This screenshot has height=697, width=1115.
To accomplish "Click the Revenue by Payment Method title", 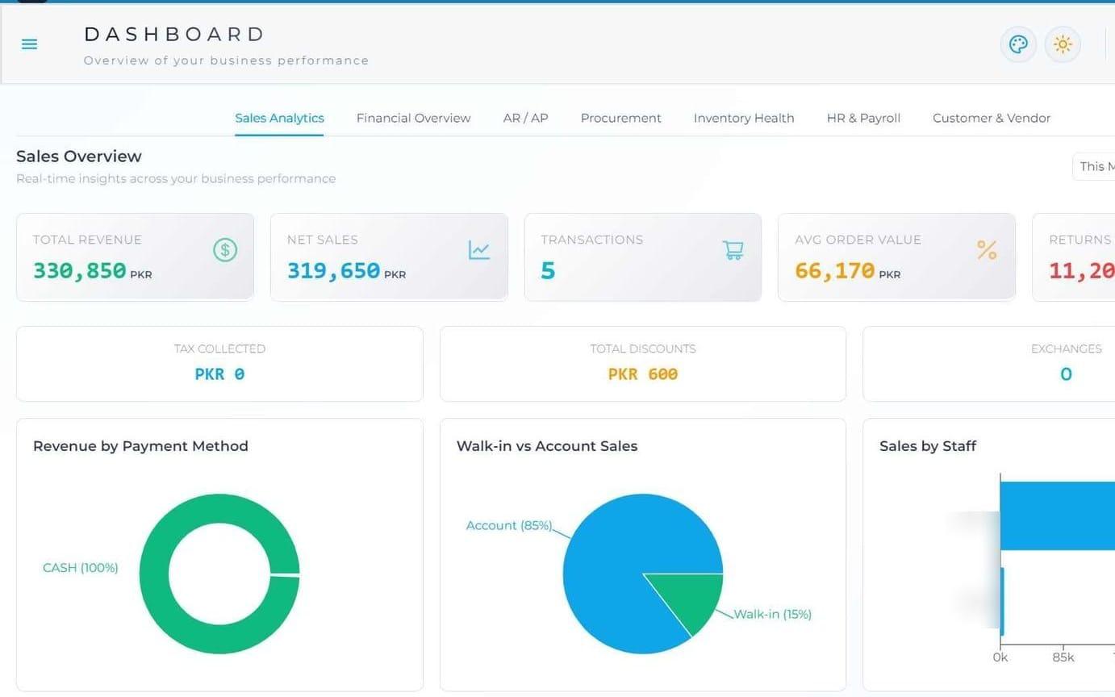I will tap(140, 446).
